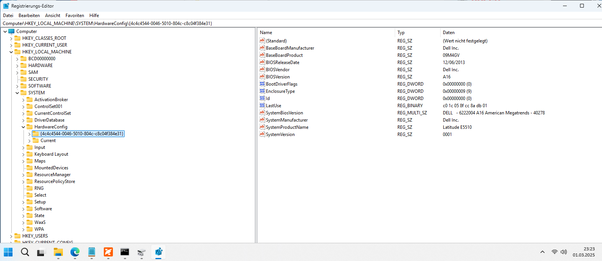The width and height of the screenshot is (602, 261).
Task: Select the WaaS key
Action: [x=40, y=222]
